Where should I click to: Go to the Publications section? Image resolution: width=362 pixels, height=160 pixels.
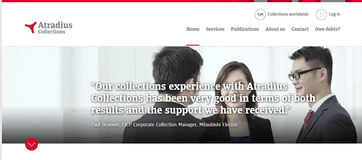point(245,29)
